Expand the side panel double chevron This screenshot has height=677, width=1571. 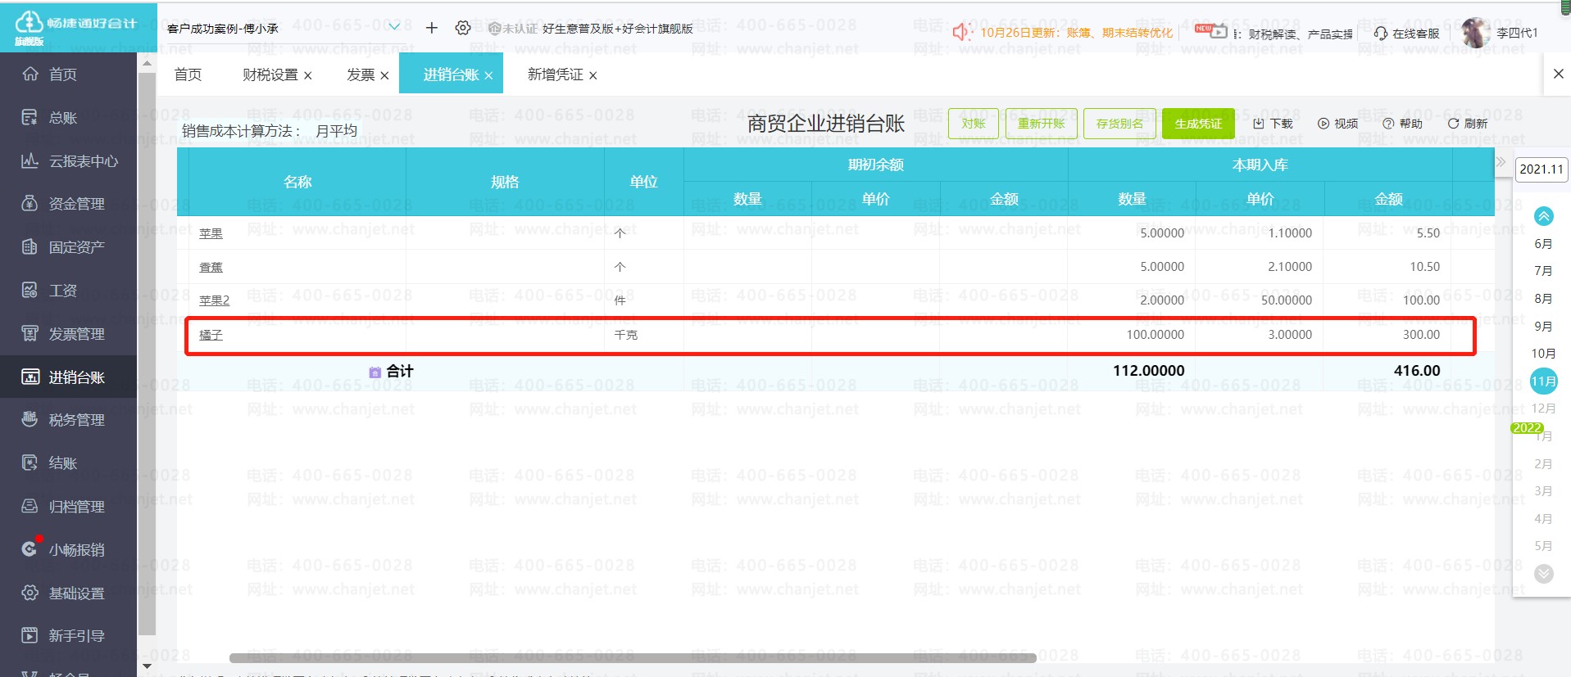(x=1501, y=162)
